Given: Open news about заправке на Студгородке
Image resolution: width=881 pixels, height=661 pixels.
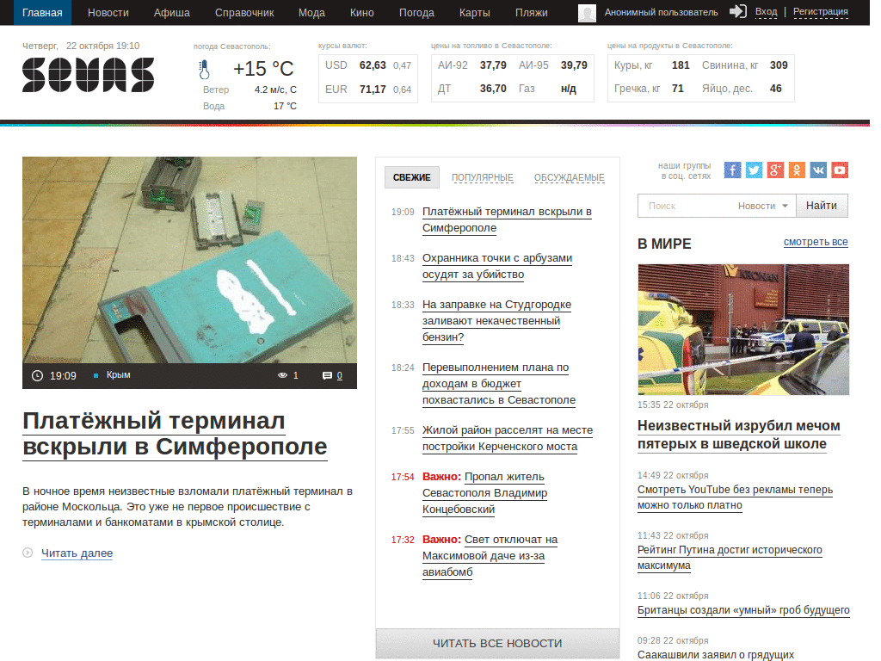Looking at the screenshot, I should [x=496, y=321].
